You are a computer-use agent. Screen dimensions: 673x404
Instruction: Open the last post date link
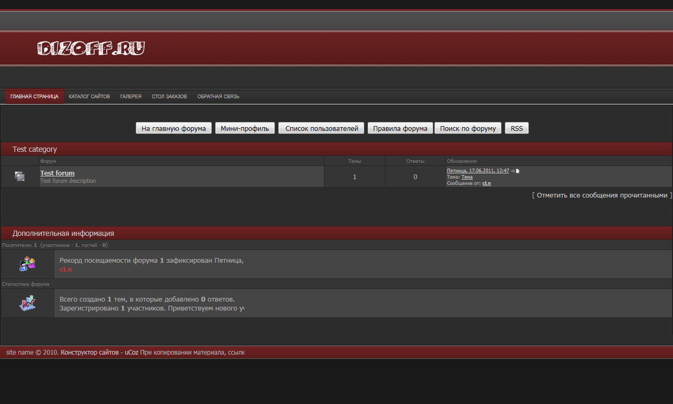pyautogui.click(x=478, y=171)
